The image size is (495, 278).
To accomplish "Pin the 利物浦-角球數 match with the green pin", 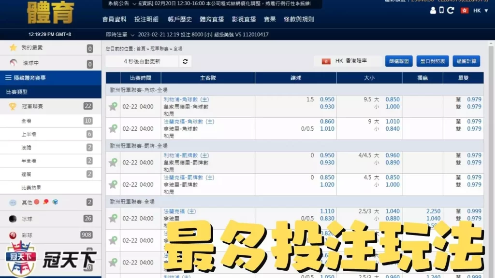I will point(112,106).
